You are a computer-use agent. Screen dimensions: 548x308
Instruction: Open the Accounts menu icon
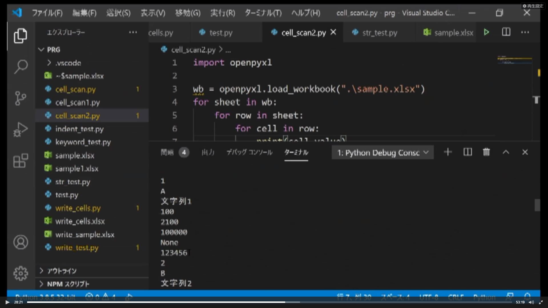pos(21,242)
